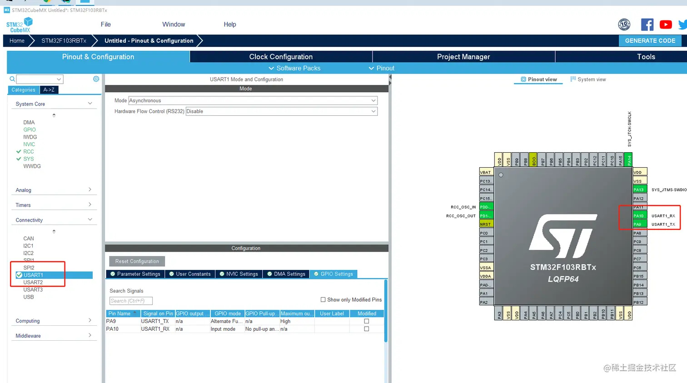Click the Reset Configuration button
The height and width of the screenshot is (383, 687).
pyautogui.click(x=137, y=261)
